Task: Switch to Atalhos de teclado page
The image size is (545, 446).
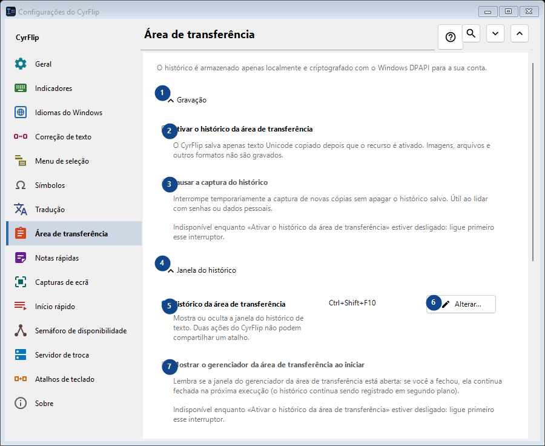Action: point(74,379)
